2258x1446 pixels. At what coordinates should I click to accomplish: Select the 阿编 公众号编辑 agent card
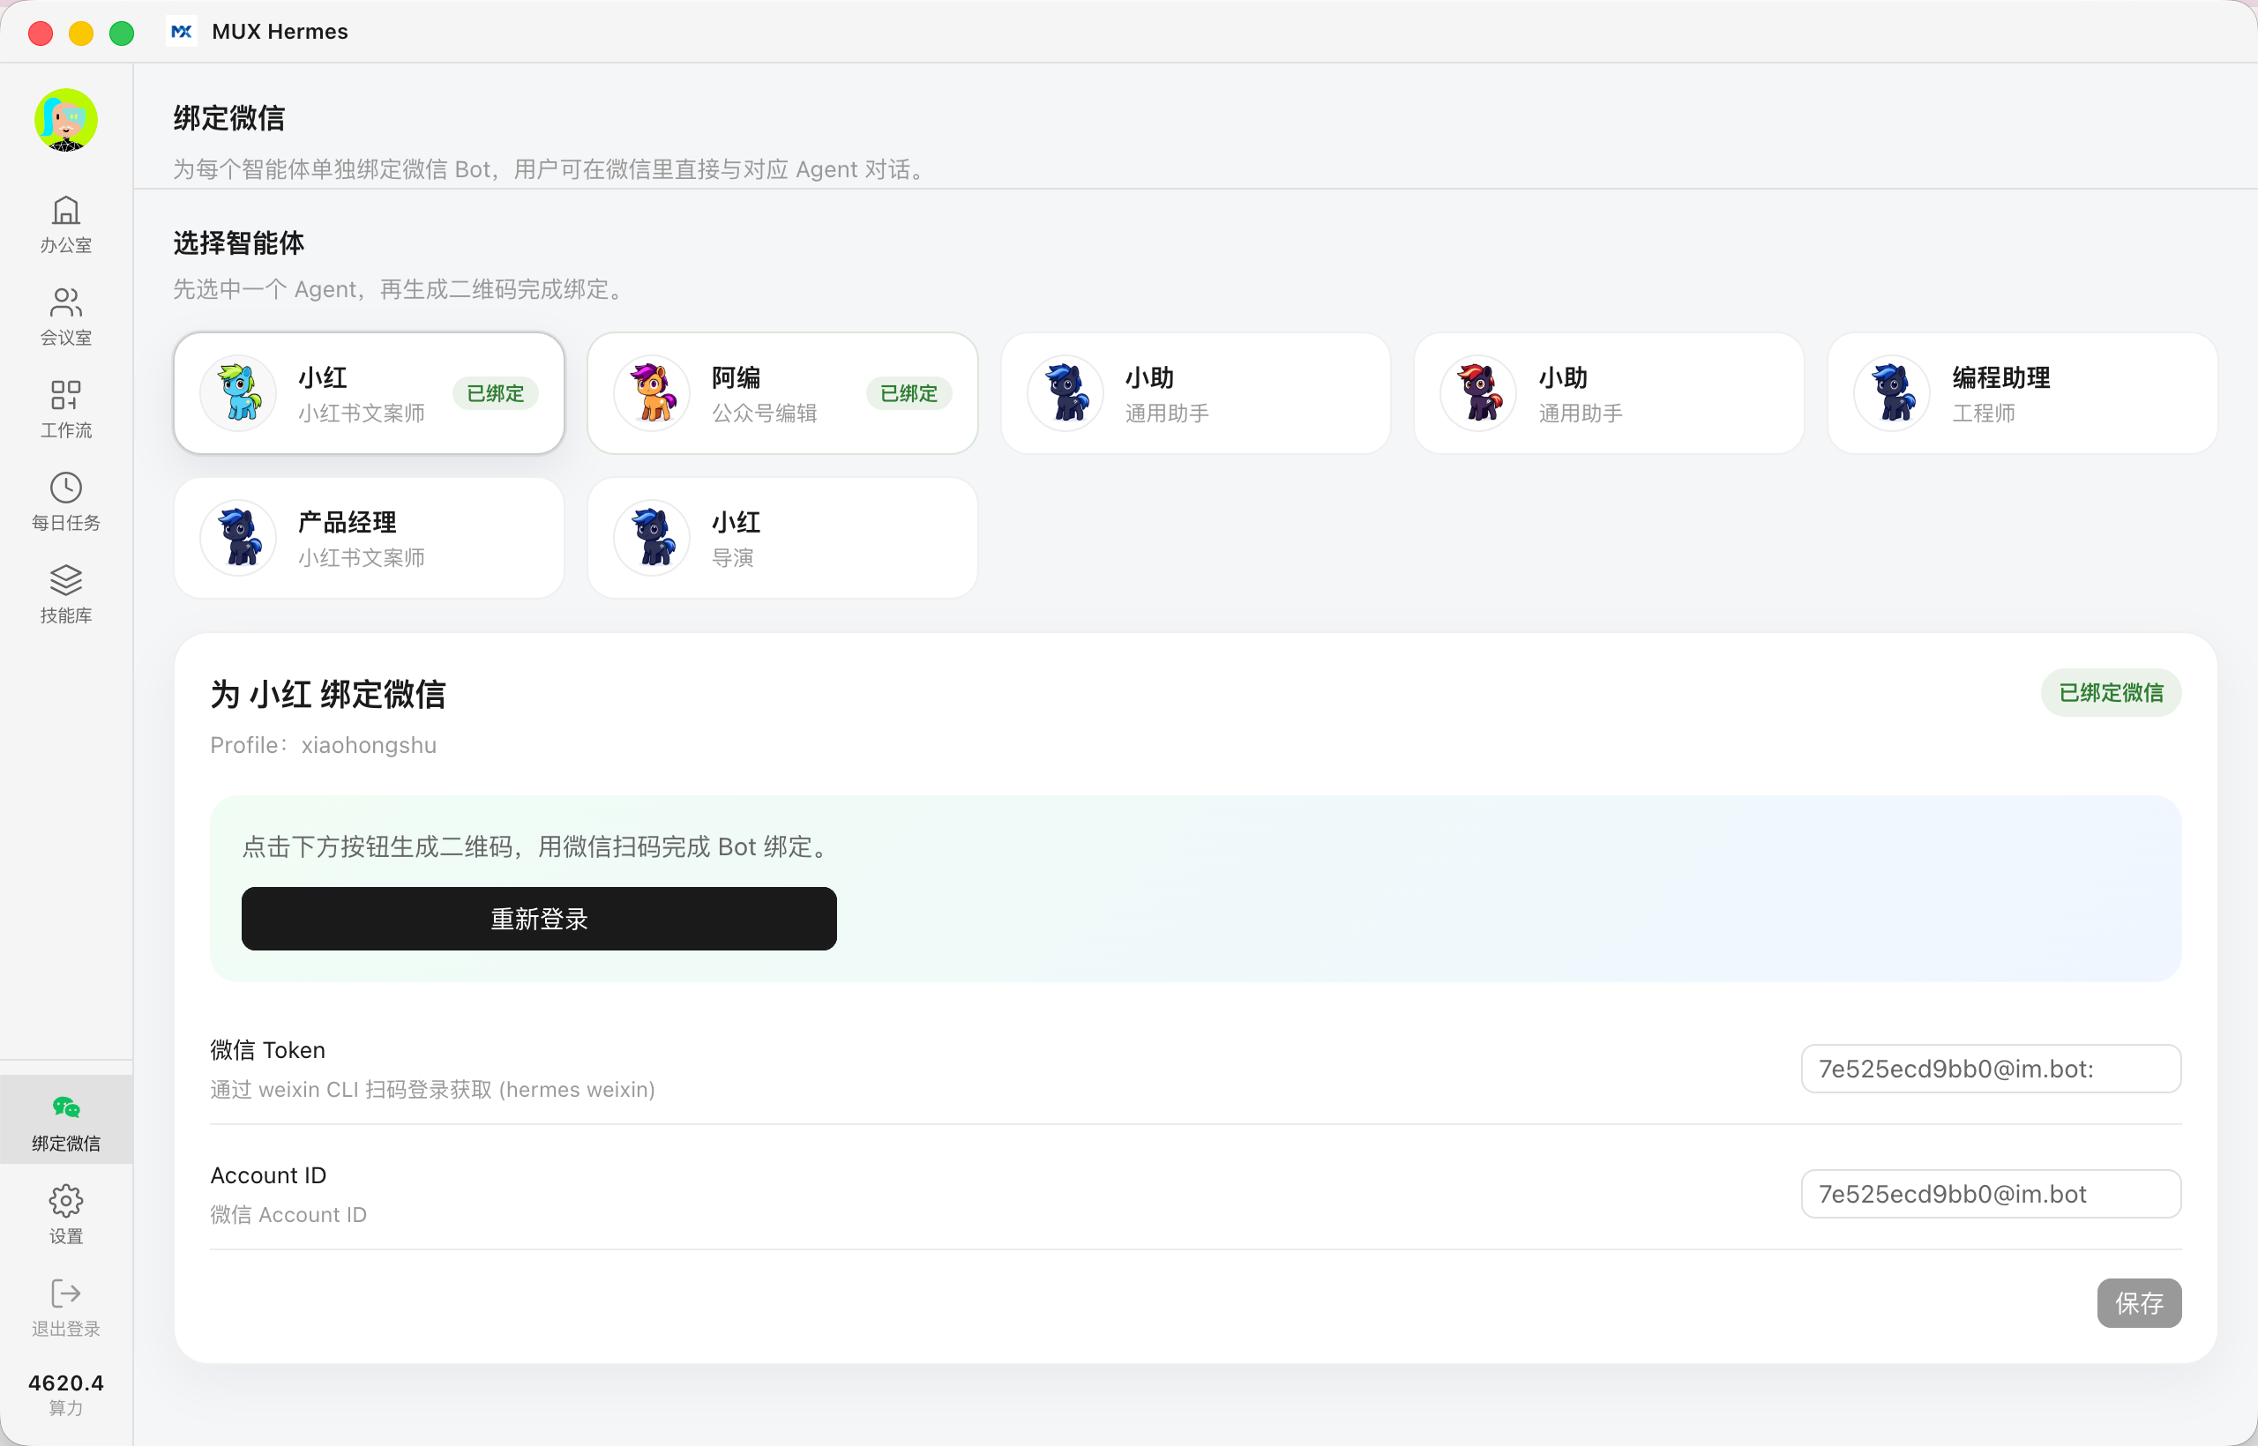pyautogui.click(x=782, y=392)
